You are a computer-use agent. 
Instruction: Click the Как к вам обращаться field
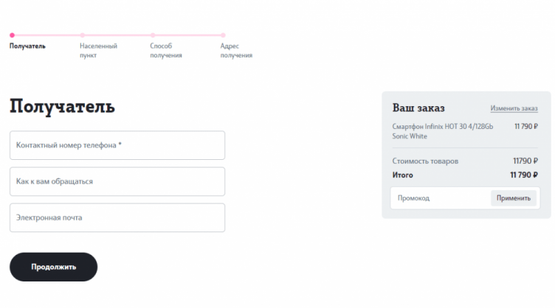[117, 181]
